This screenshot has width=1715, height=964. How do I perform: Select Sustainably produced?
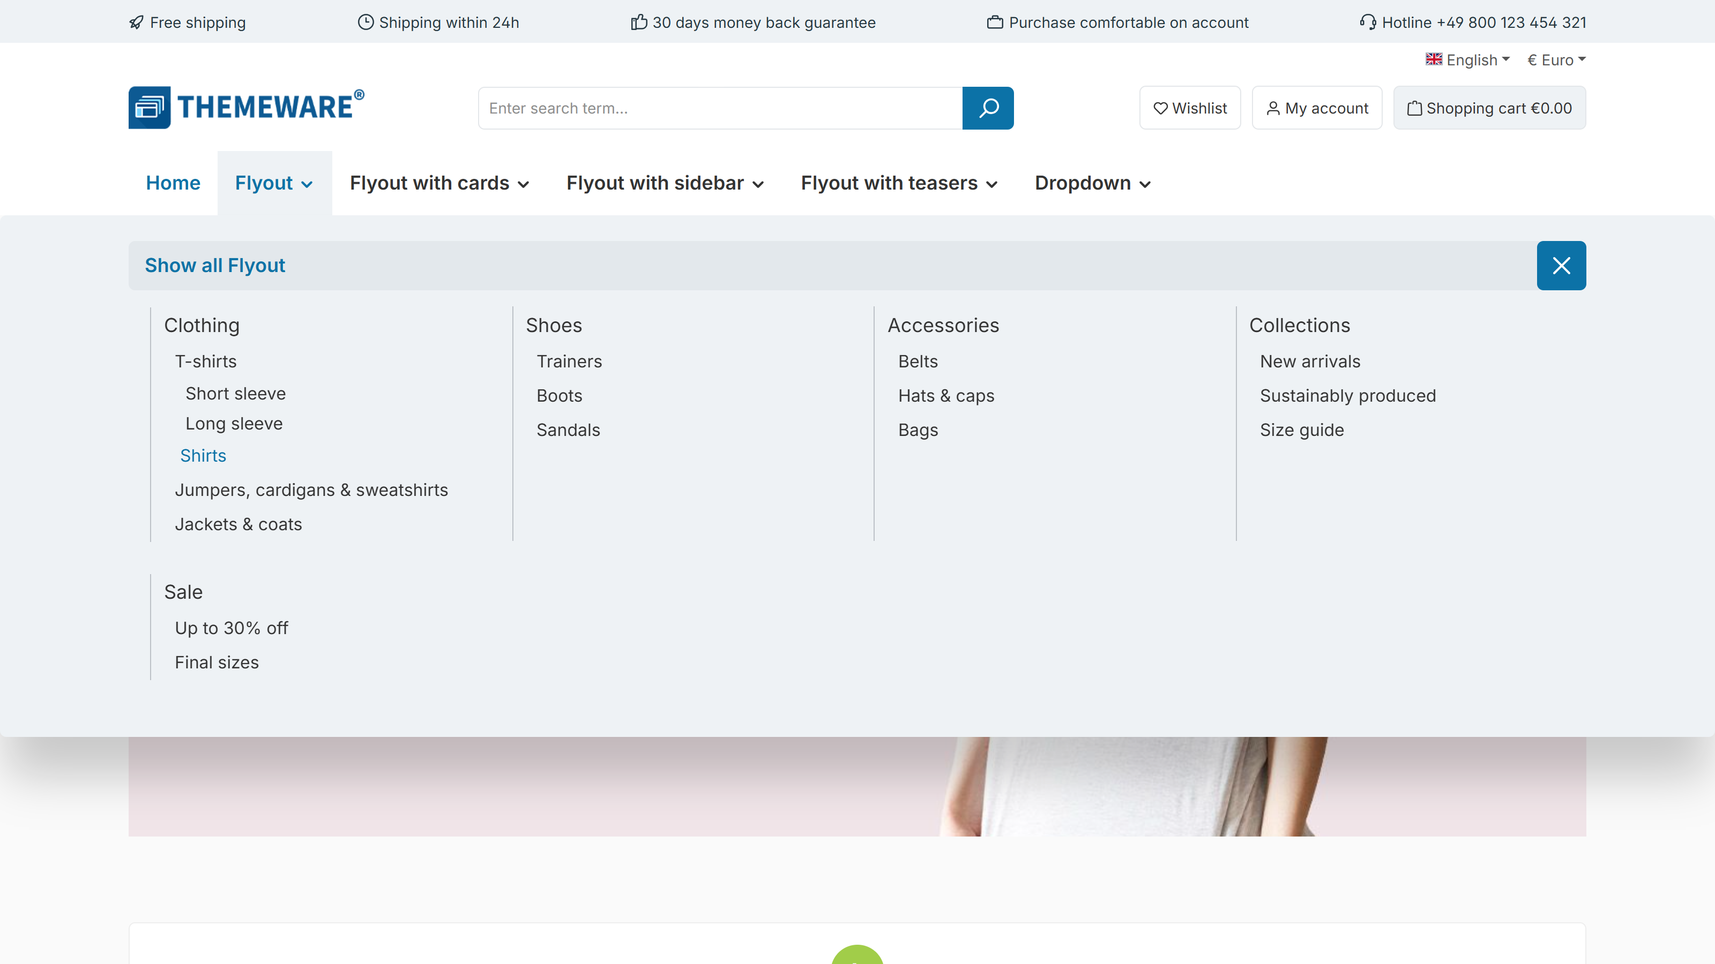[x=1348, y=396]
